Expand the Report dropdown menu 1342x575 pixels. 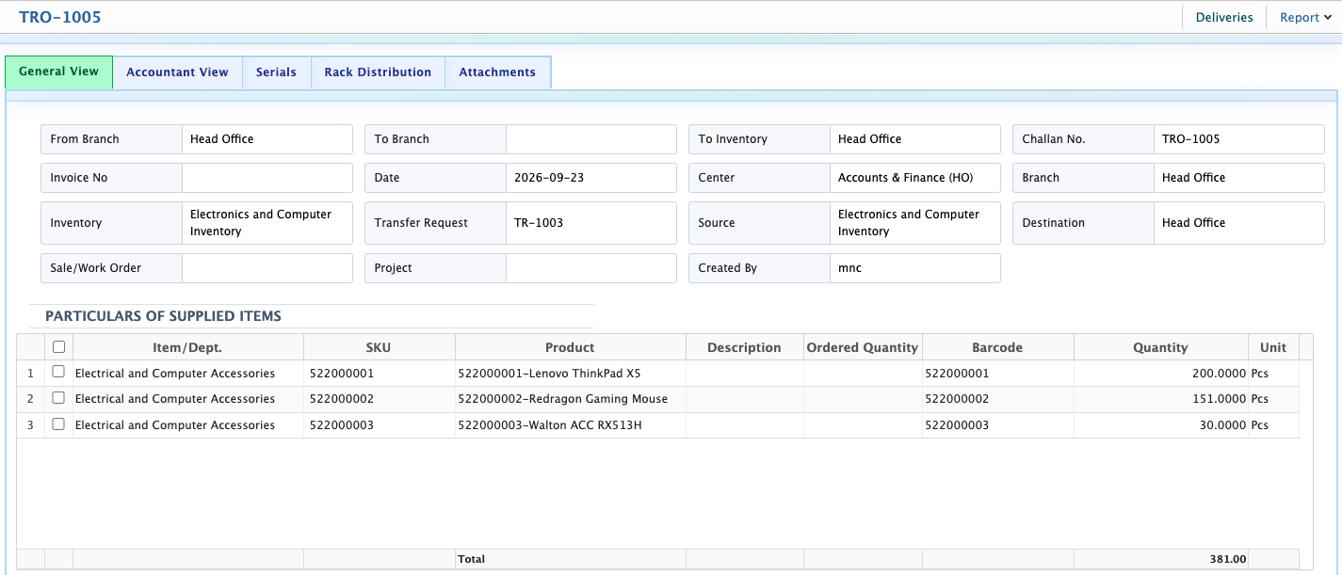coord(1305,17)
